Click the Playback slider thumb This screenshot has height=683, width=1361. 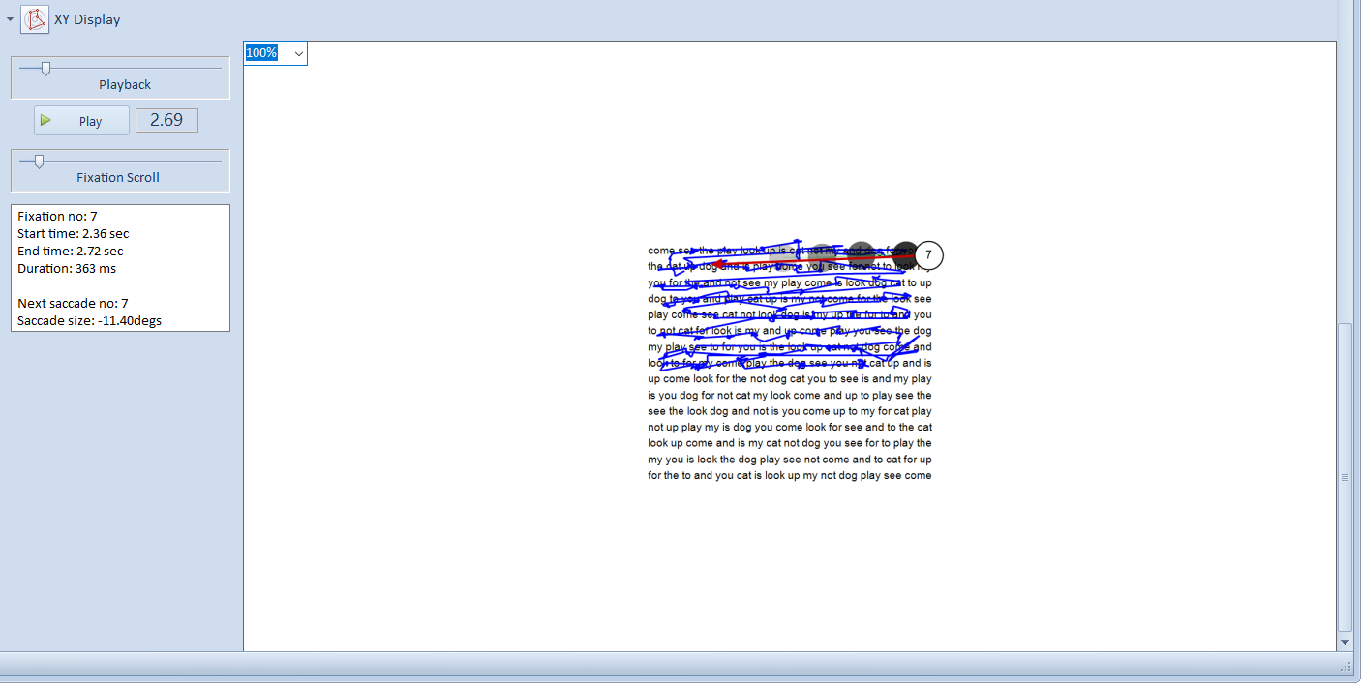click(x=45, y=68)
